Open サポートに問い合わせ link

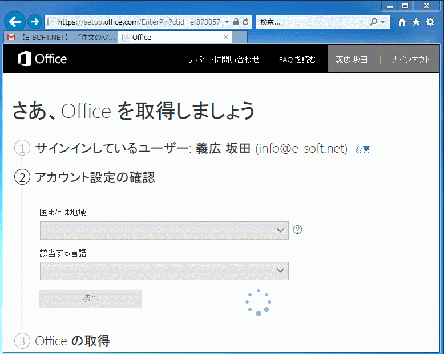tap(223, 59)
